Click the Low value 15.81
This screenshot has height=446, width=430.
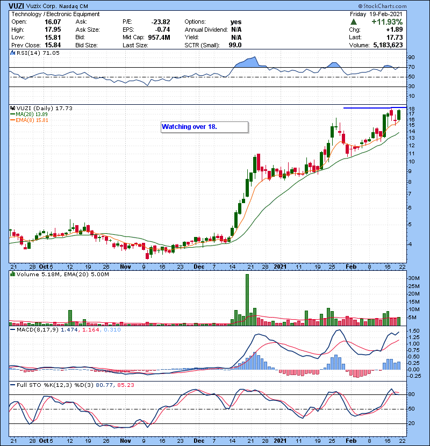tap(53, 37)
